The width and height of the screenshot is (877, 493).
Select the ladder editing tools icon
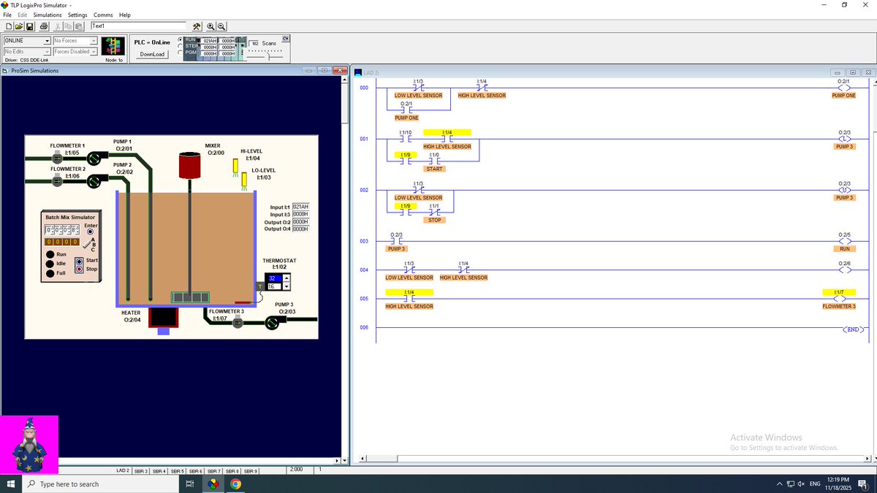coord(197,26)
